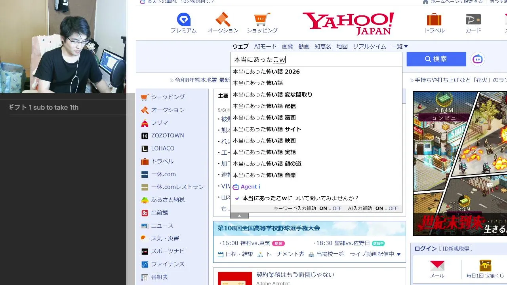Open the カード icon in the header
The height and width of the screenshot is (285, 507).
point(473,19)
